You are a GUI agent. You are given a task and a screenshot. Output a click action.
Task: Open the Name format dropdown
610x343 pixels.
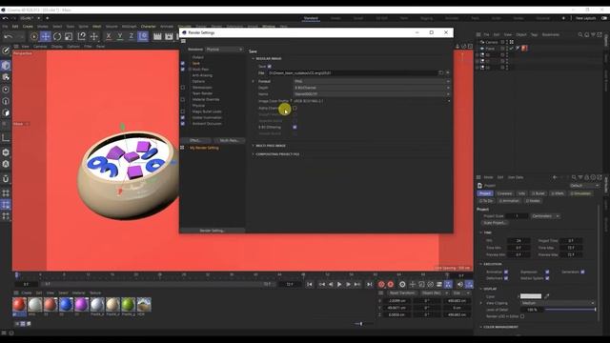[x=372, y=94]
